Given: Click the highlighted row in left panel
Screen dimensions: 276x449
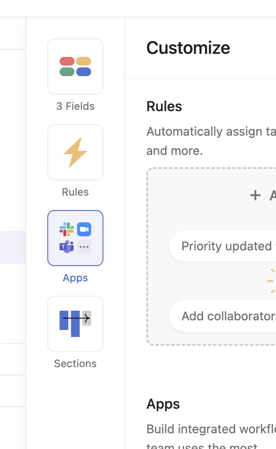Looking at the screenshot, I should (13, 247).
